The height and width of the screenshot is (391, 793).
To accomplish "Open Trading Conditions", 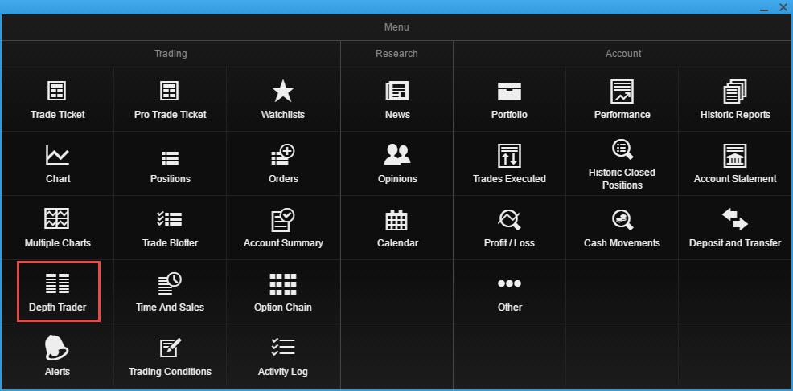I will pos(170,356).
